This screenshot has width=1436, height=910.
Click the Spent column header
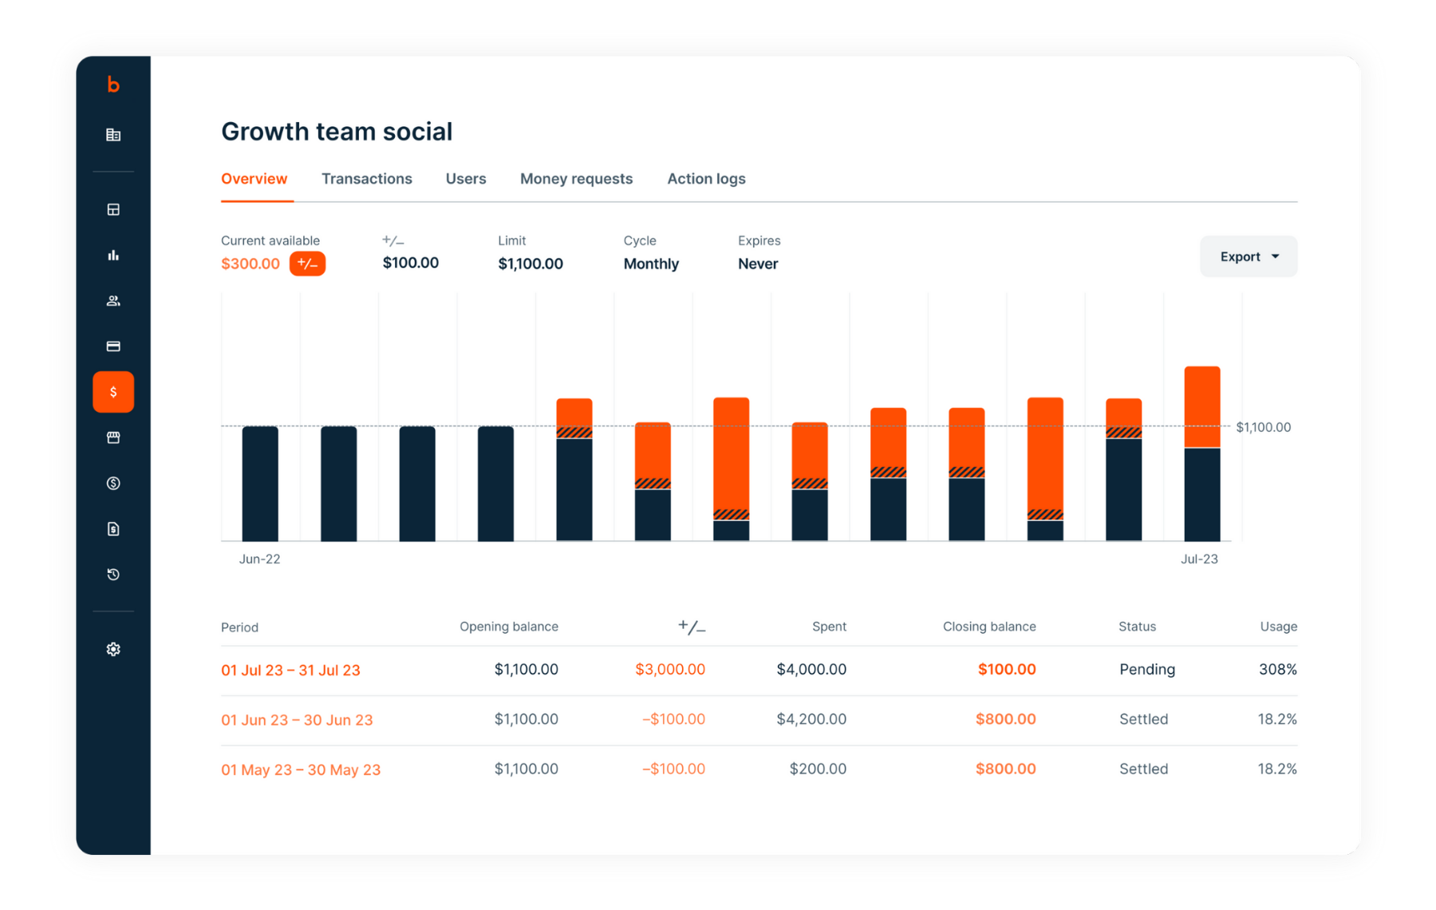point(829,627)
